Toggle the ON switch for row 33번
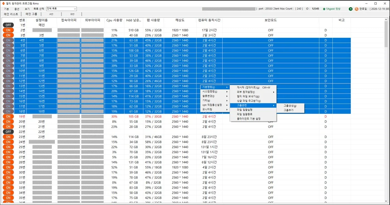Viewport: 390px width, 205px height. 8,188
